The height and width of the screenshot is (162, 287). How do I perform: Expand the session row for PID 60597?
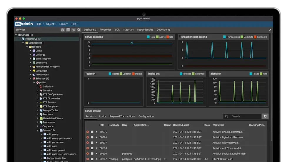[x=96, y=143]
